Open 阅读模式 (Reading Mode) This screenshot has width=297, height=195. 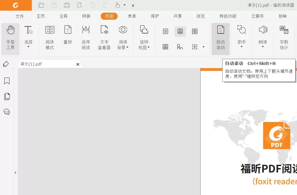click(x=50, y=37)
